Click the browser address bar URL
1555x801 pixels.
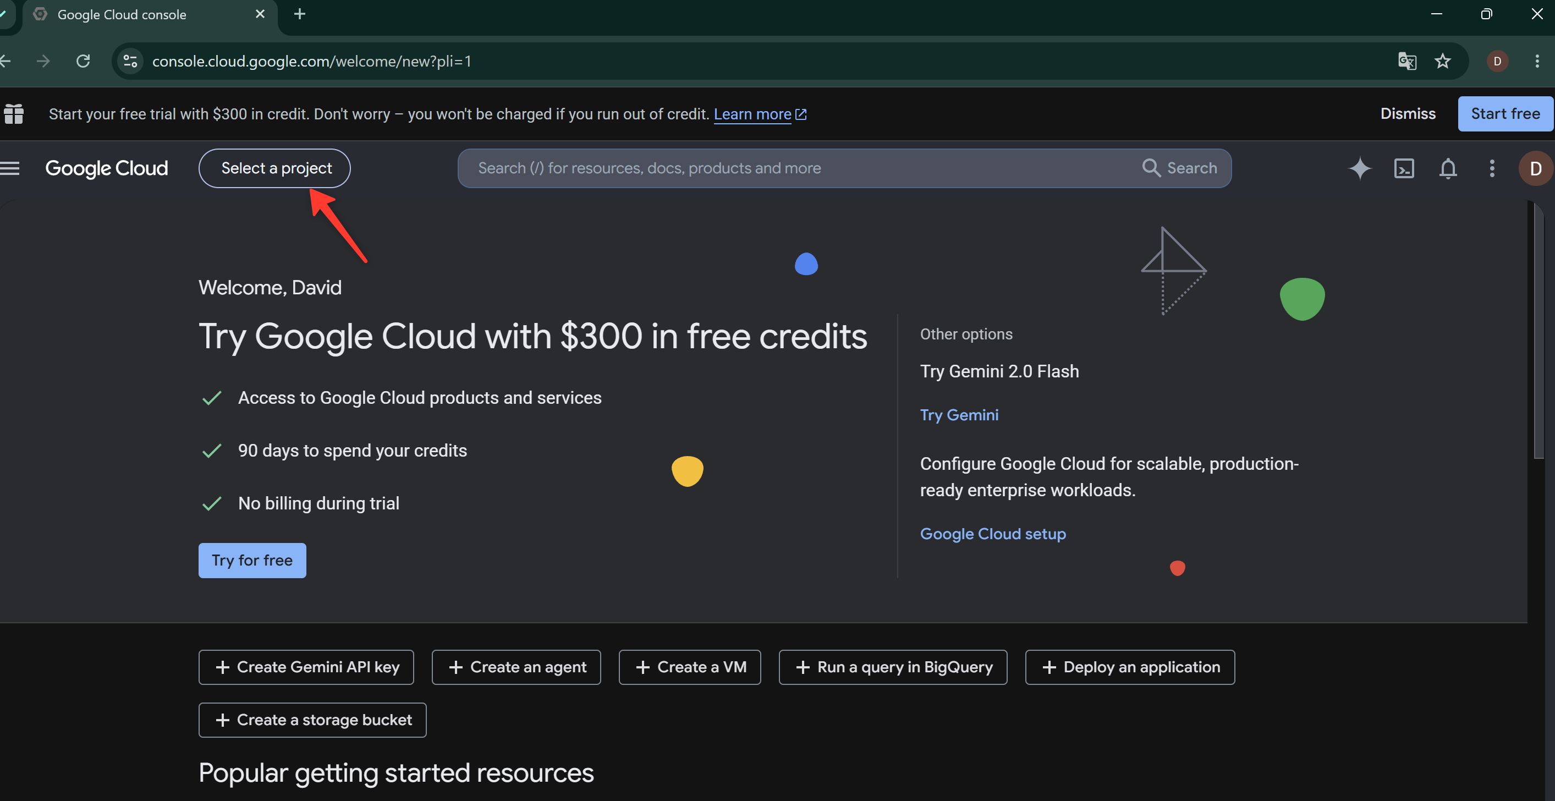coord(311,61)
